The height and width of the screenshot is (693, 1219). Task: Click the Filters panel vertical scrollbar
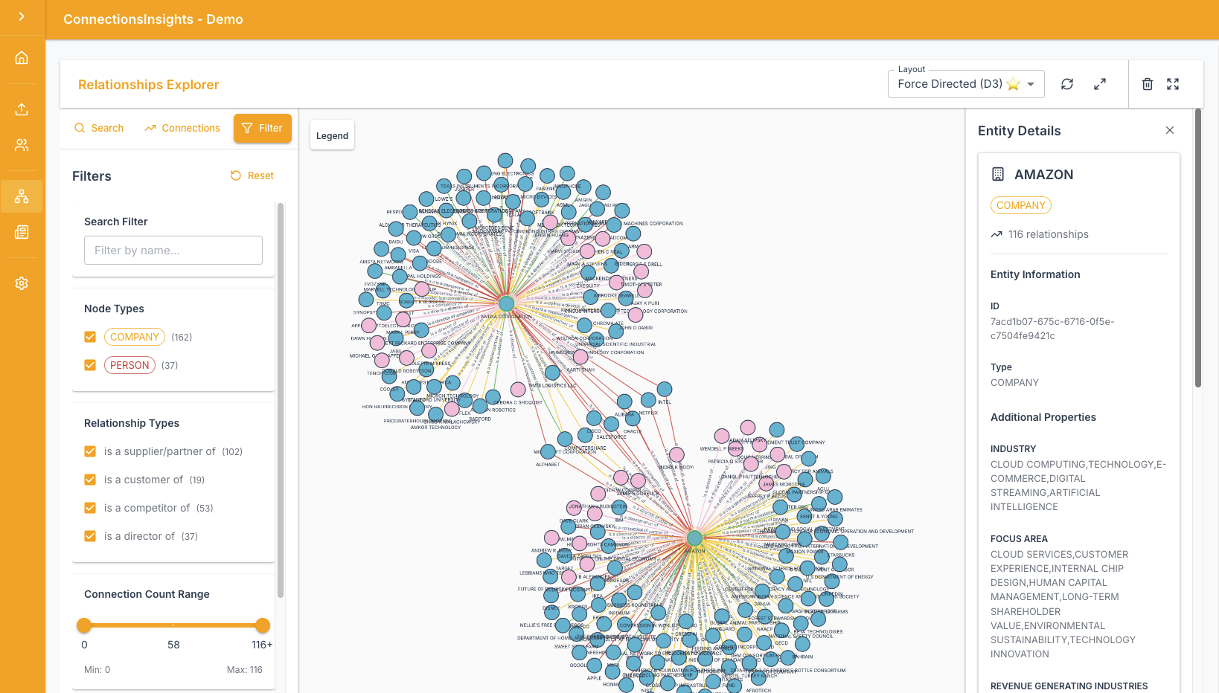click(x=281, y=400)
